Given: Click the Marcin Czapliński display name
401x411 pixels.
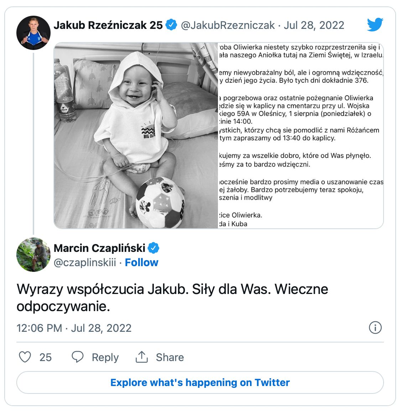Looking at the screenshot, I should click(x=100, y=248).
